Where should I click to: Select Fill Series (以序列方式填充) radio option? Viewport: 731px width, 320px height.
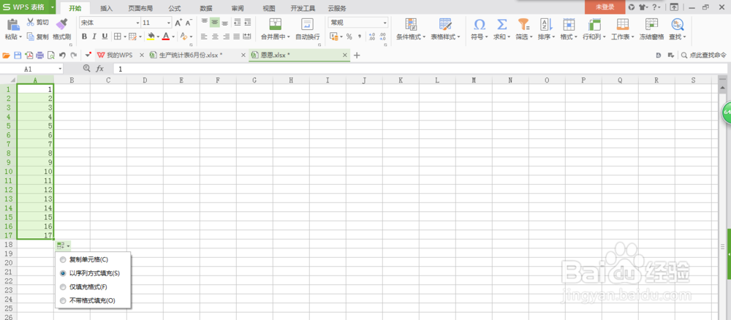[63, 273]
